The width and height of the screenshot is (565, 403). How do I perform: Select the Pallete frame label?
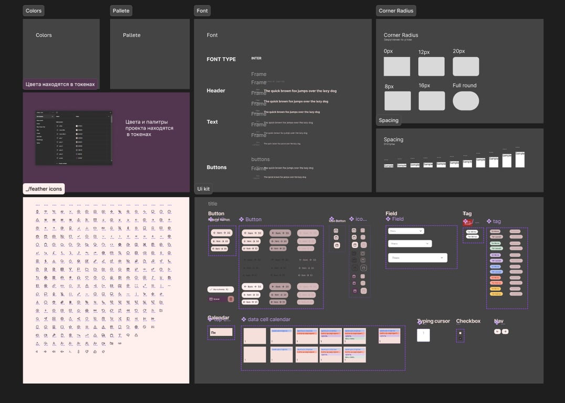coord(121,11)
